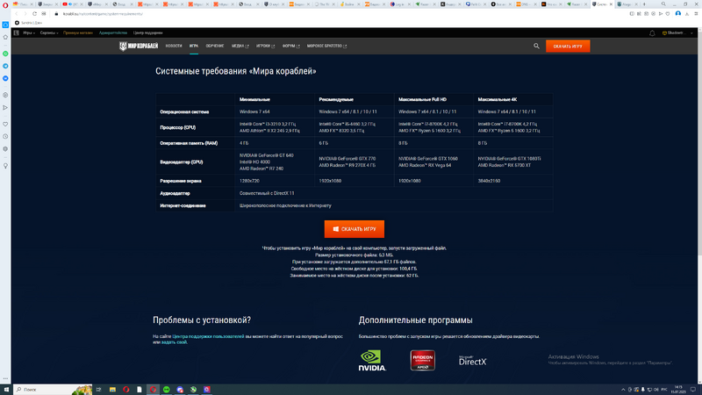Switch to the Log in tab
The width and height of the screenshot is (702, 395).
(399, 4)
